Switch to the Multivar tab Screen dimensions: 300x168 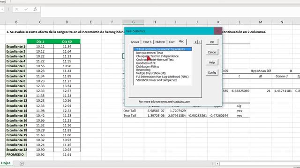pos(160,42)
